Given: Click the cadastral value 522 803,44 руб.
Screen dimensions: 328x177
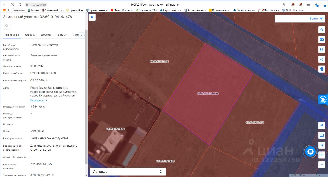Looking at the screenshot, I should click(x=41, y=164).
